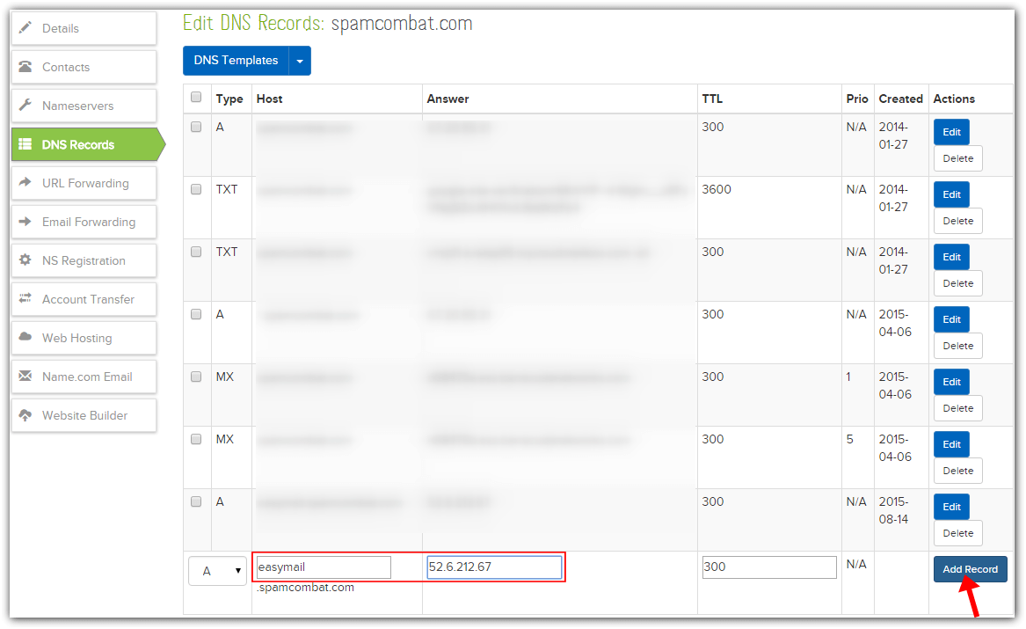Edit the MX record with priority 1
1026x629 pixels.
click(951, 382)
